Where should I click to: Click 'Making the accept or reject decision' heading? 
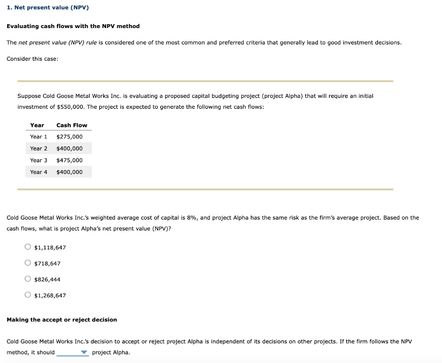(62, 319)
